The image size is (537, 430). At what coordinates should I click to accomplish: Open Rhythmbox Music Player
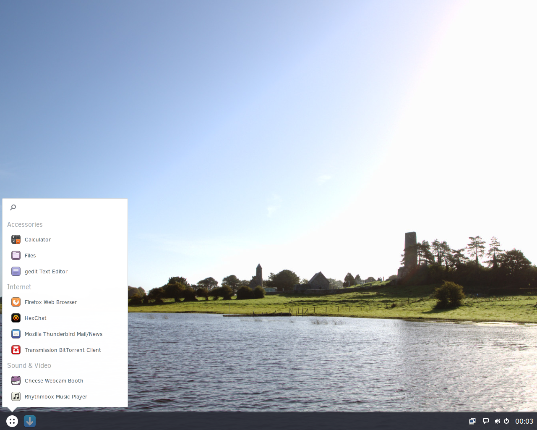click(x=65, y=396)
